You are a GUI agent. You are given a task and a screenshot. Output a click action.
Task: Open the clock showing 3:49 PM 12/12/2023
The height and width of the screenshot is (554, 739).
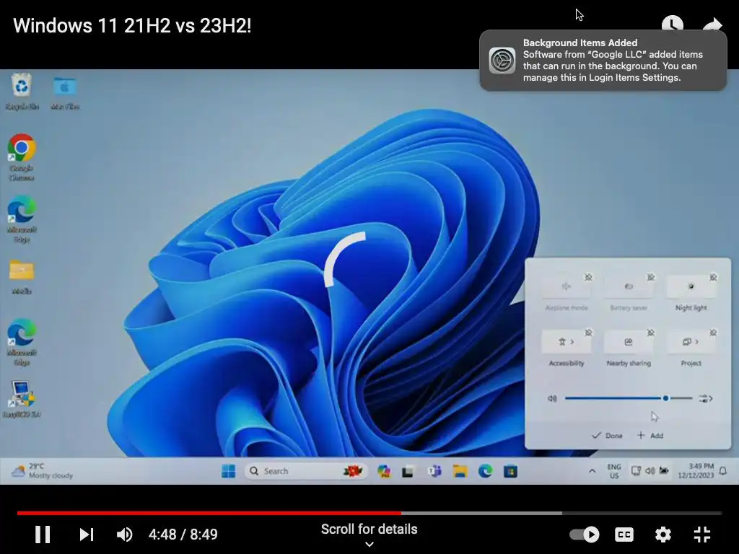pos(696,470)
